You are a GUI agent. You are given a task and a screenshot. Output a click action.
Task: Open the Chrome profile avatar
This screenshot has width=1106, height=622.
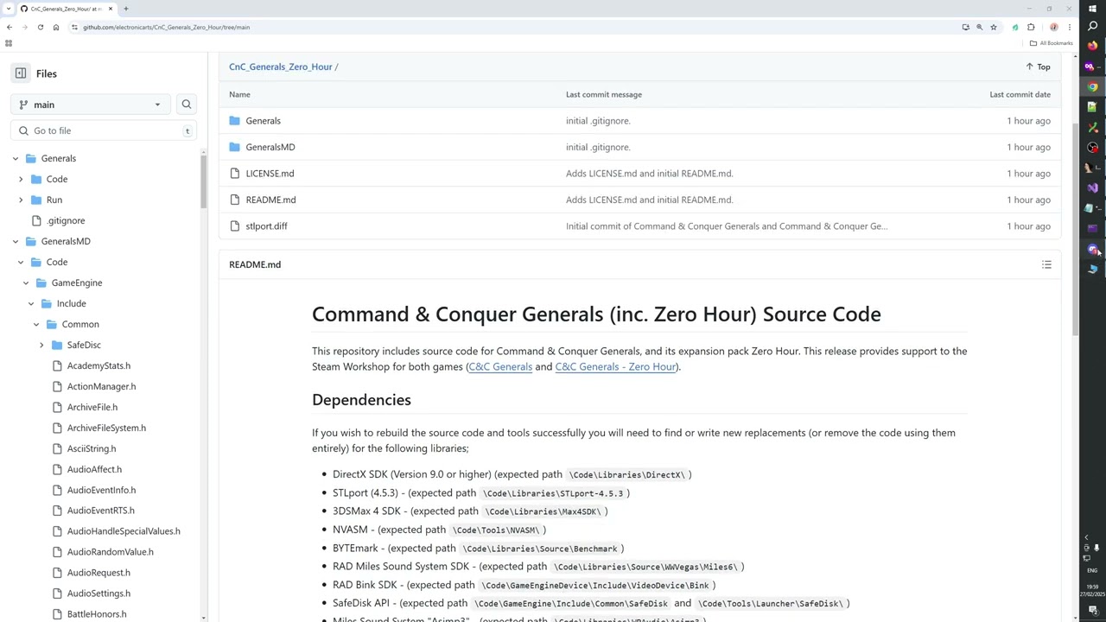(1053, 27)
